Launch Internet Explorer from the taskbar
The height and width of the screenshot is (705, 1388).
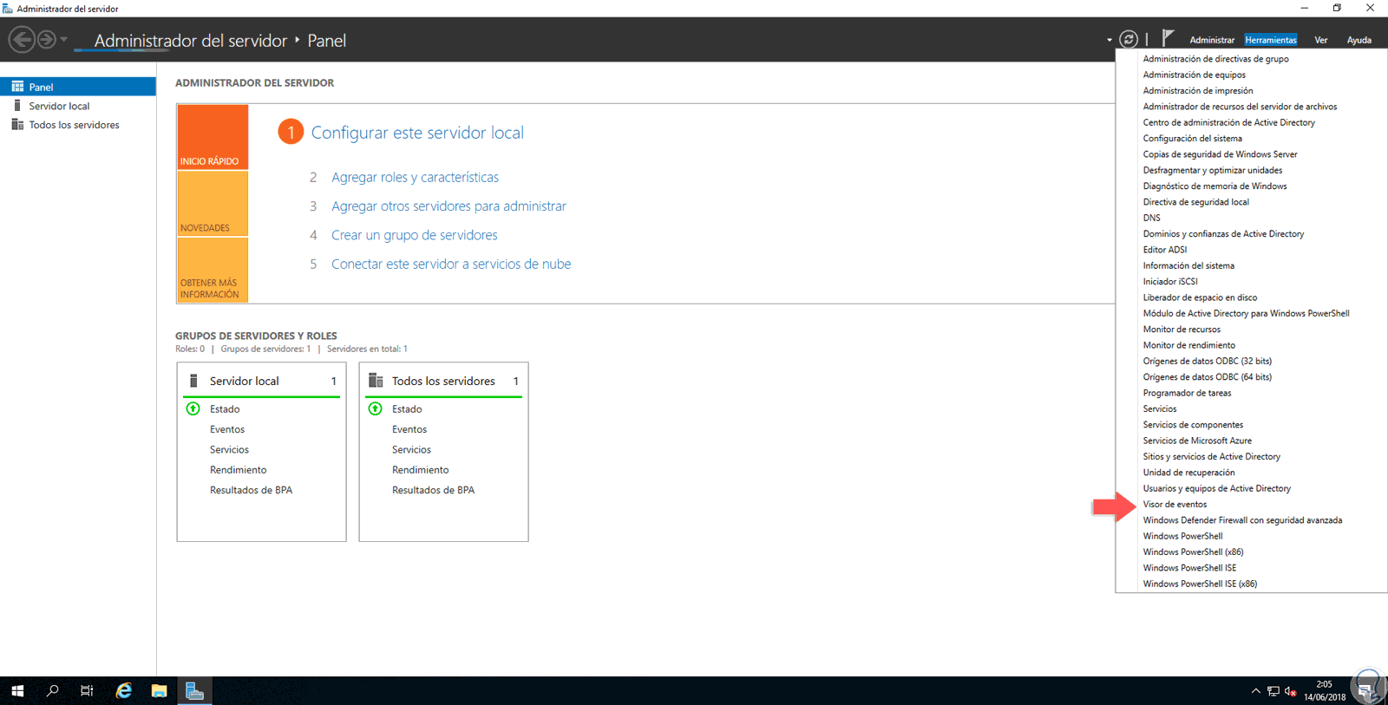[x=124, y=691]
